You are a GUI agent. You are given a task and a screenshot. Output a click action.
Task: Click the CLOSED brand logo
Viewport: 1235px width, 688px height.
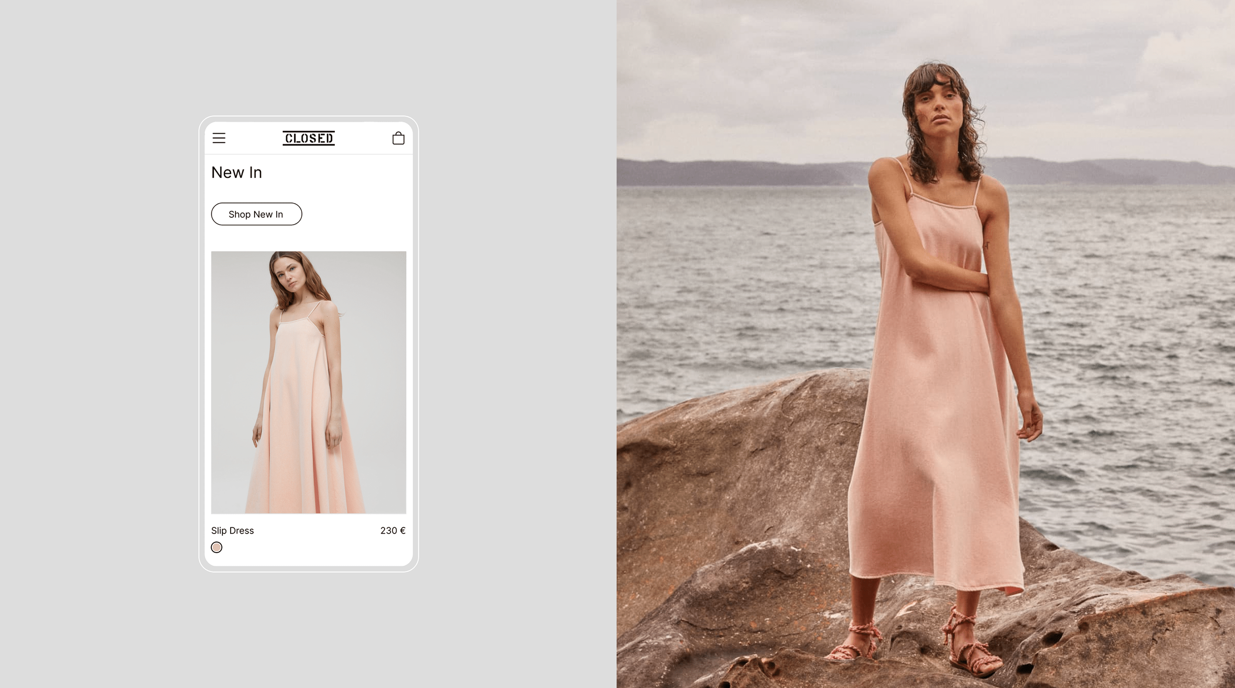click(x=308, y=138)
